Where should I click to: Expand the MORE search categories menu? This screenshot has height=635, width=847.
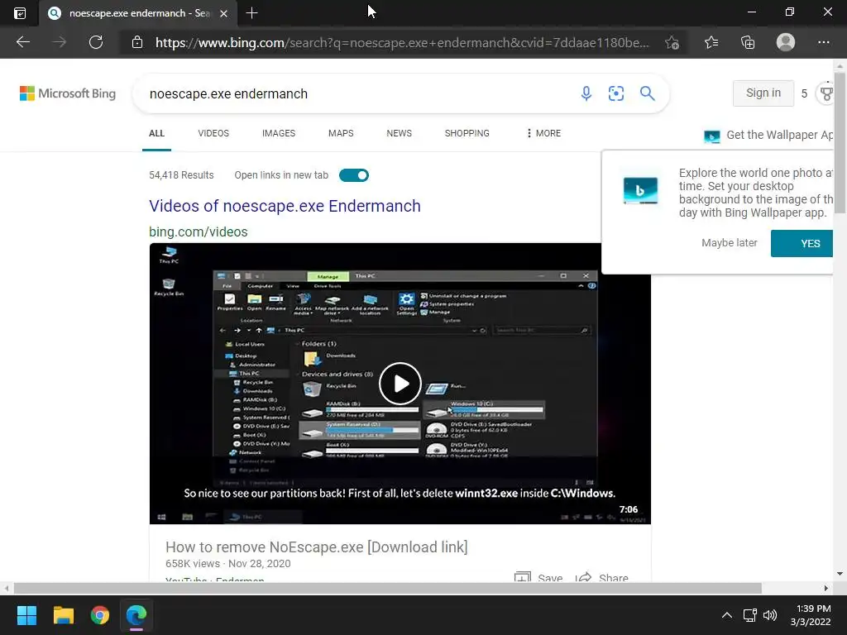point(544,133)
